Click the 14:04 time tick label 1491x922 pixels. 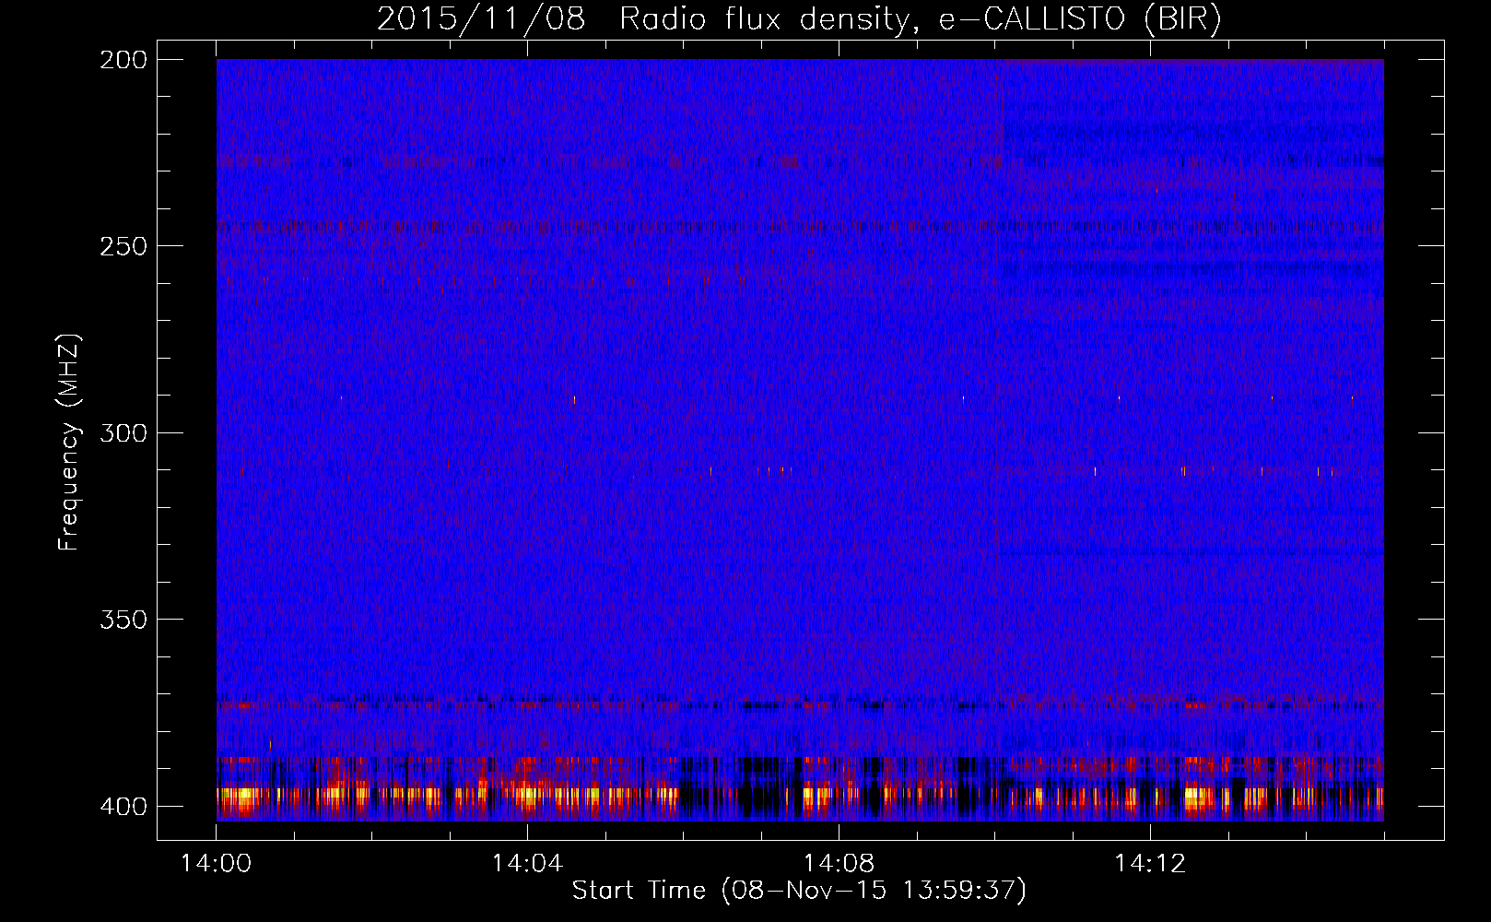pos(527,863)
